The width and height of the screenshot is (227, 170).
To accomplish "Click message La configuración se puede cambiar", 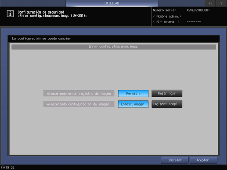I will pos(41,39).
